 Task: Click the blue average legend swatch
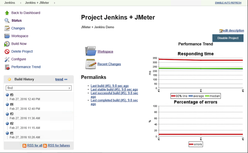click(x=191, y=96)
